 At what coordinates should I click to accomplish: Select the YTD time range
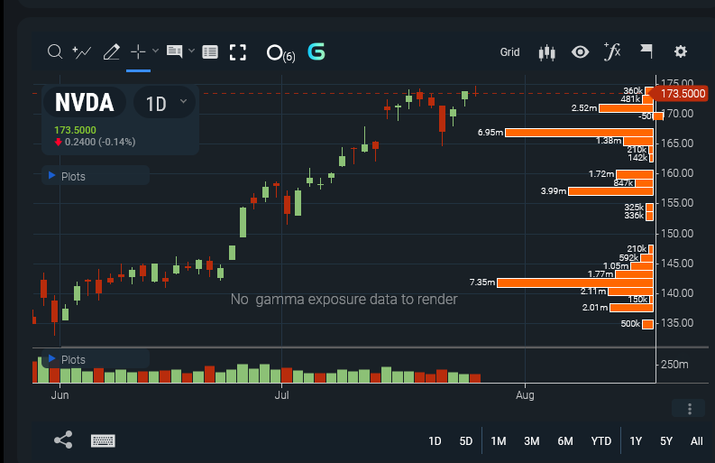point(601,441)
